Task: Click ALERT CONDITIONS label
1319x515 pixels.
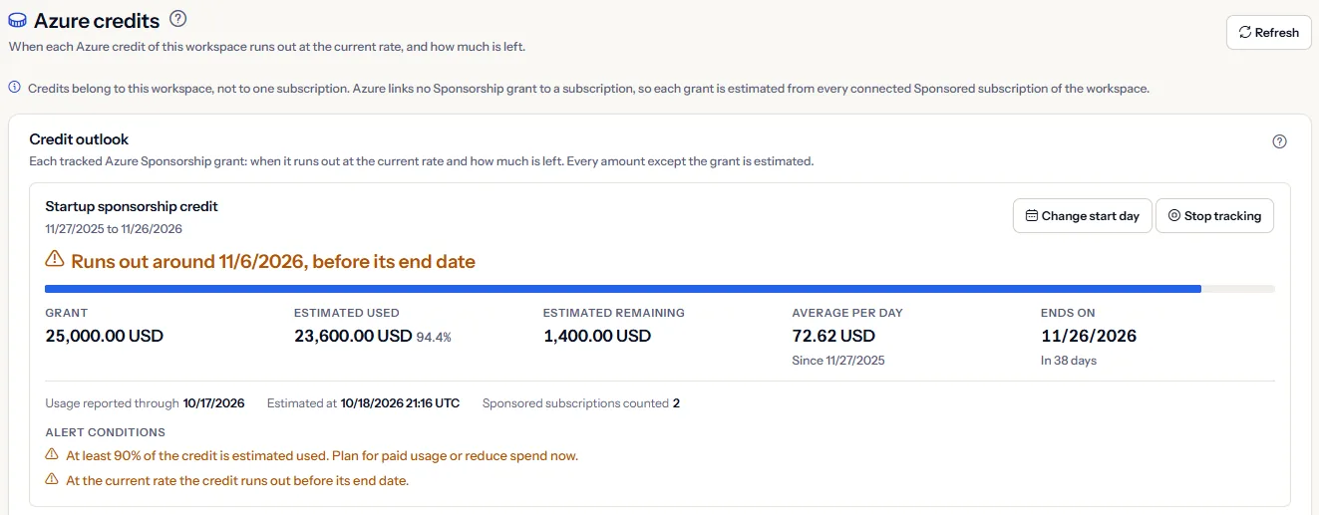Action: pos(106,432)
